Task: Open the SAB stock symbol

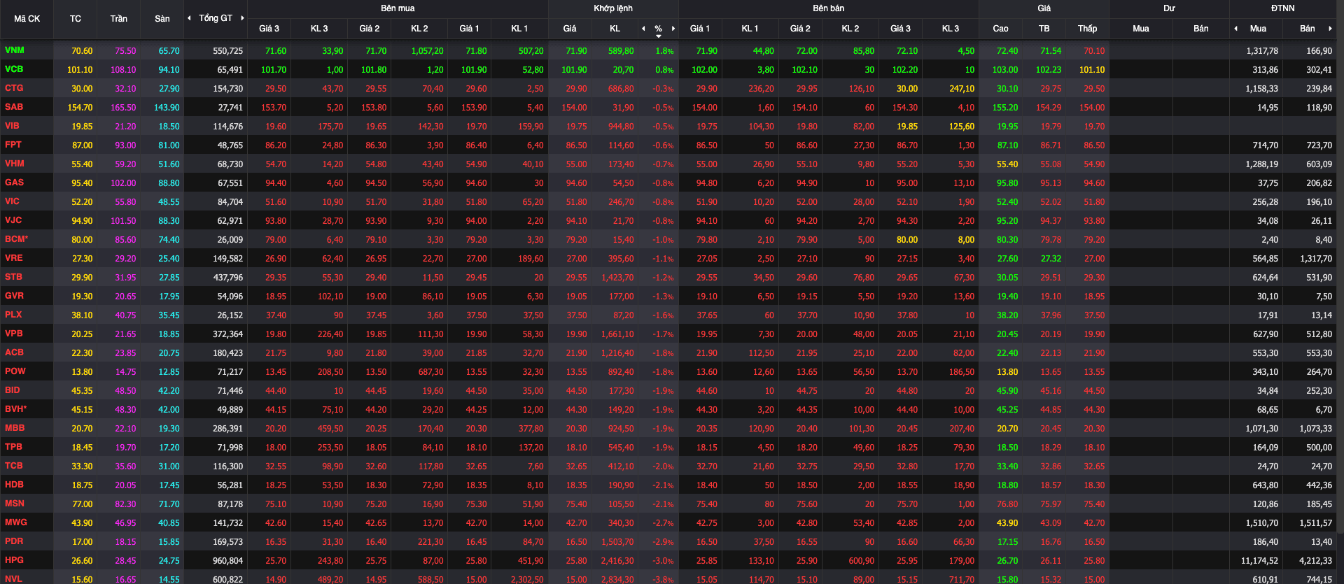Action: 14,107
